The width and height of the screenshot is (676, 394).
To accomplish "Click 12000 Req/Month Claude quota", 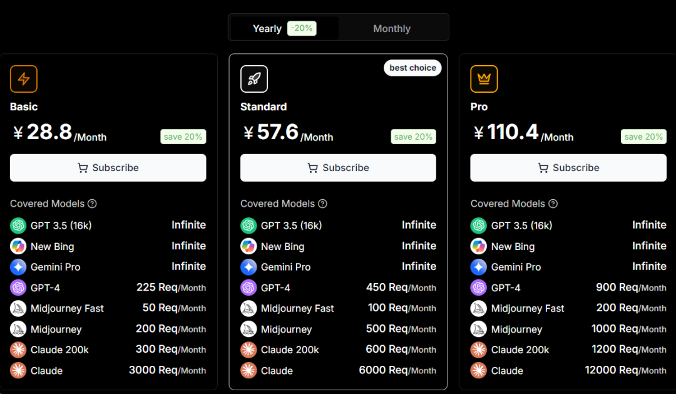I will [x=625, y=370].
